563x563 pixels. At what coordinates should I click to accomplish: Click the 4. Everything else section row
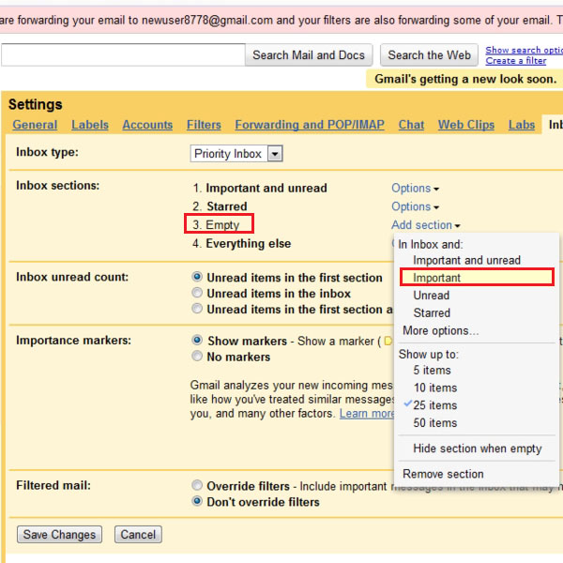point(242,243)
